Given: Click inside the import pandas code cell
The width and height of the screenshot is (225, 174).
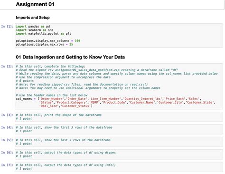Looking at the screenshot, I should point(119,36).
